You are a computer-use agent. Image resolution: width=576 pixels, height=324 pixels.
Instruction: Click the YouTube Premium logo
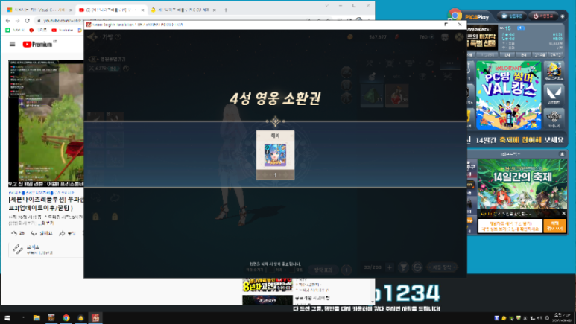click(x=38, y=45)
